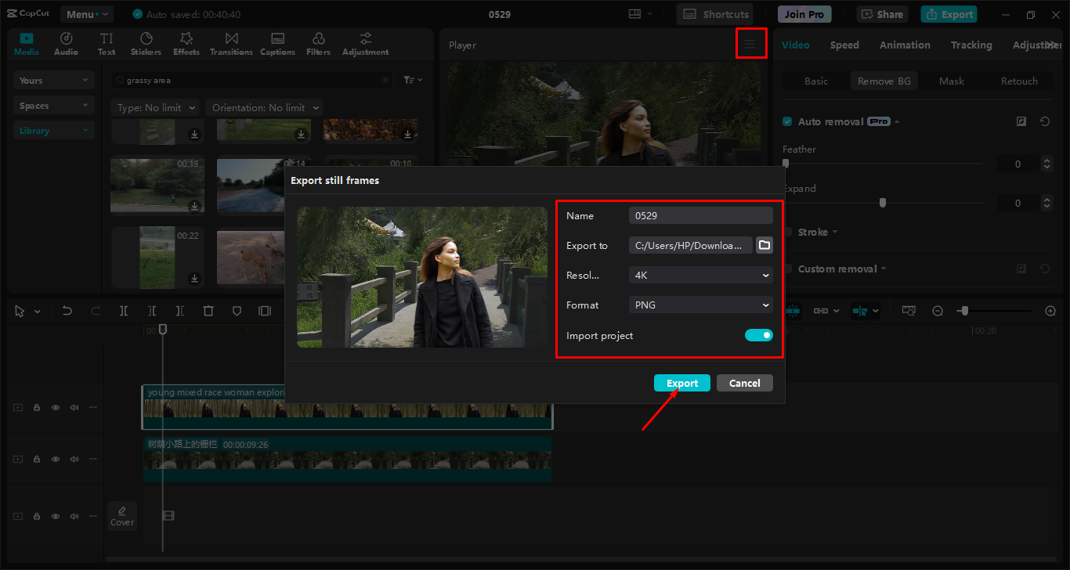Open the Resolution dropdown in Export still frames
The image size is (1070, 570).
coord(699,275)
